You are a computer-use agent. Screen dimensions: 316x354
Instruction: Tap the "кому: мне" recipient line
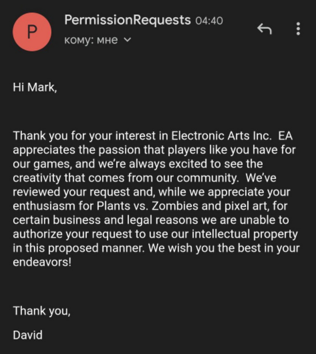[92, 40]
